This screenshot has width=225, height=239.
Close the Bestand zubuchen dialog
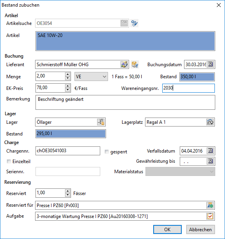[x=219, y=5]
